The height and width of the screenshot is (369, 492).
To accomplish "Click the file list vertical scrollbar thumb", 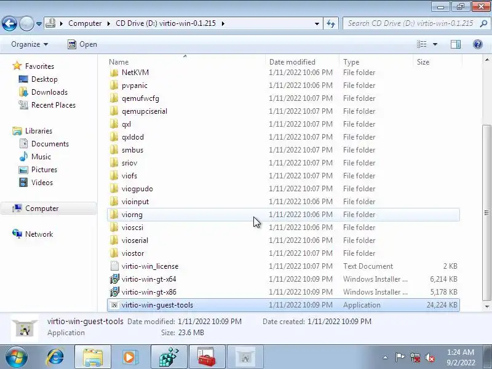I will coord(486,212).
